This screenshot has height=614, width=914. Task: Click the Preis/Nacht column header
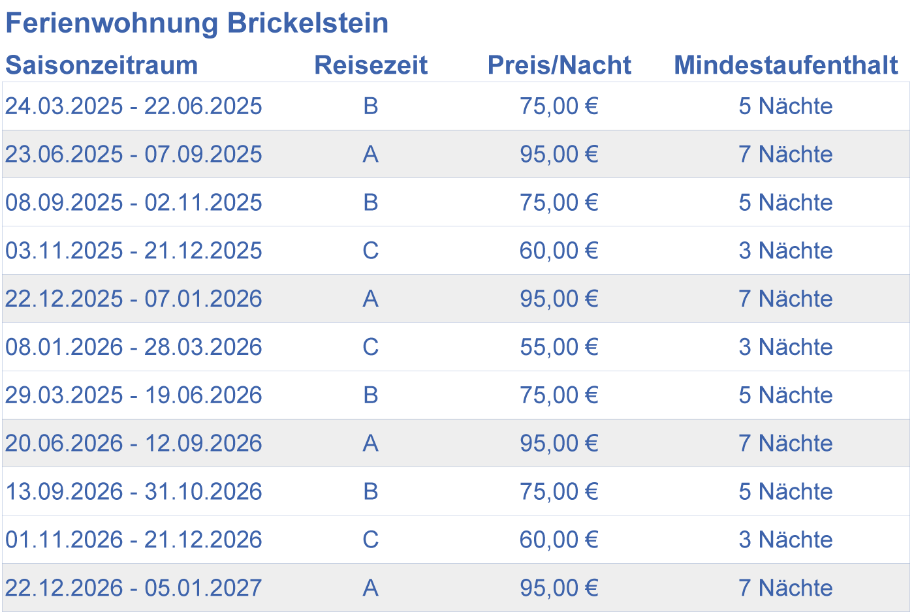559,65
